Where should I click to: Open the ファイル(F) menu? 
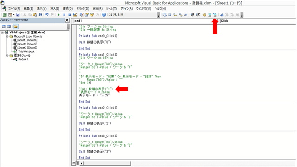pyautogui.click(x=14, y=9)
